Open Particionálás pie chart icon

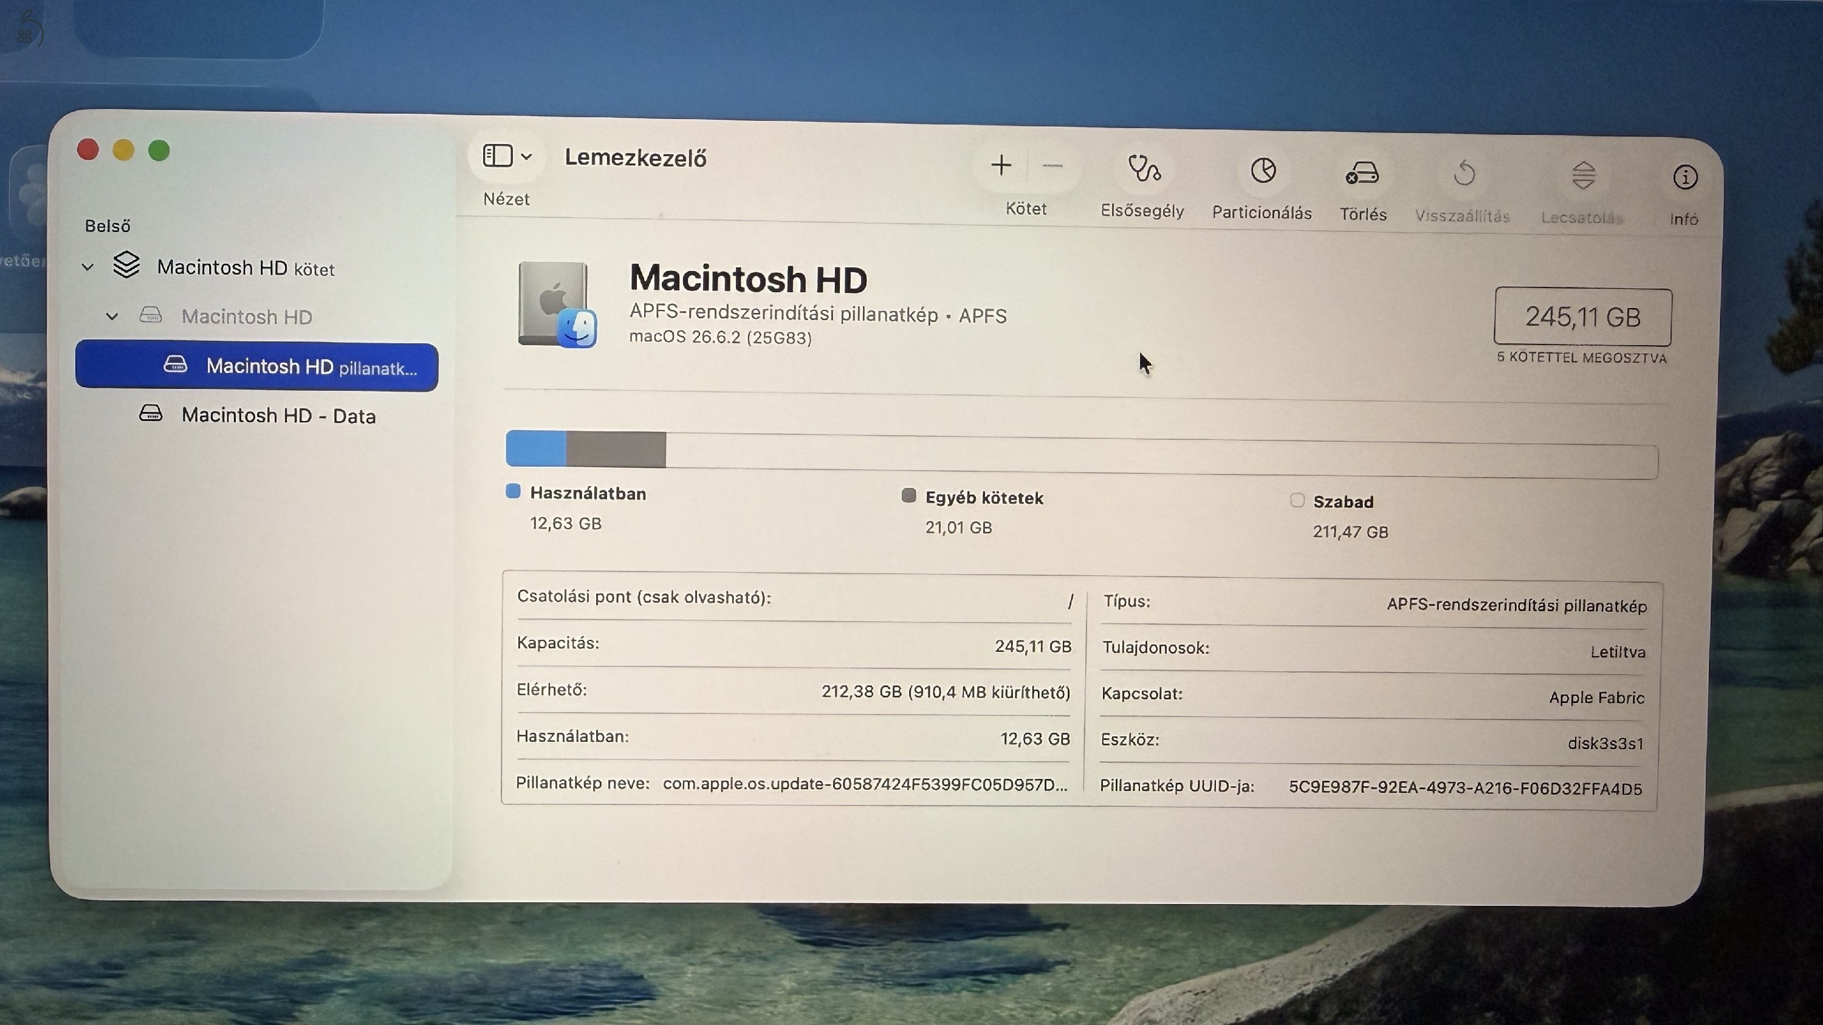[x=1263, y=171]
